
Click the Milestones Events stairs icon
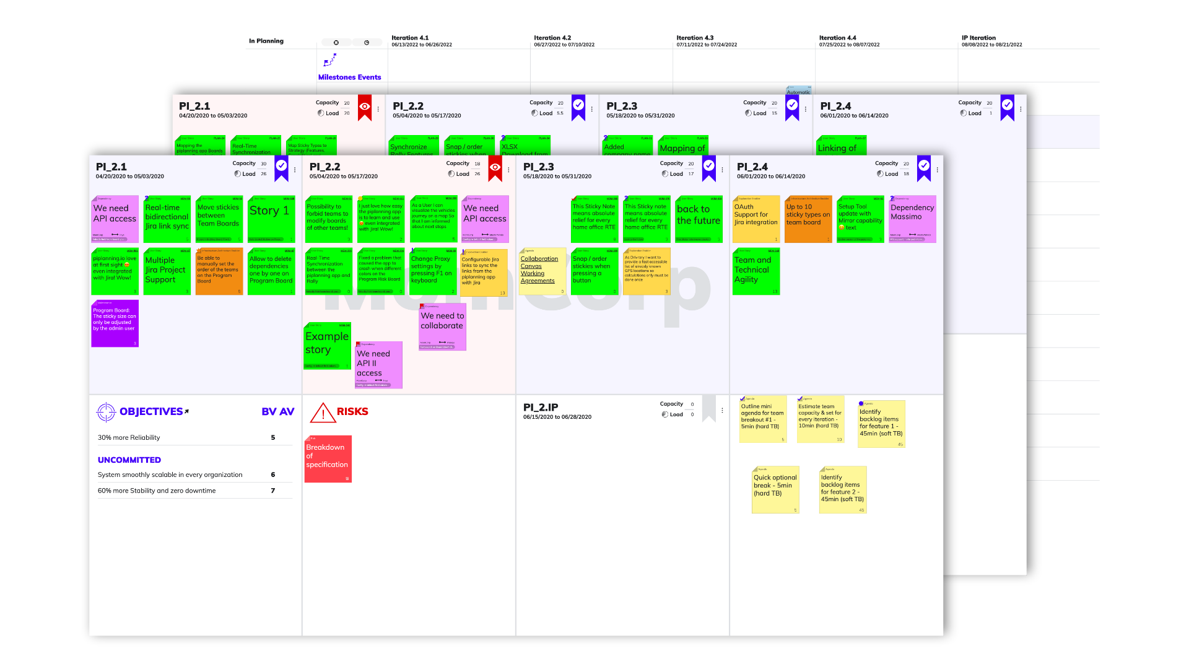click(330, 60)
